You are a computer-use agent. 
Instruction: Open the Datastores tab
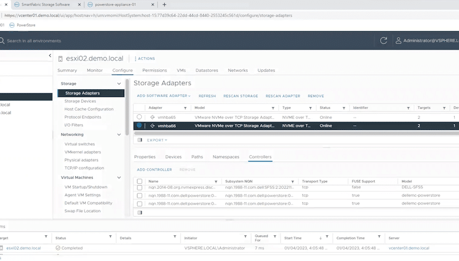(x=207, y=71)
